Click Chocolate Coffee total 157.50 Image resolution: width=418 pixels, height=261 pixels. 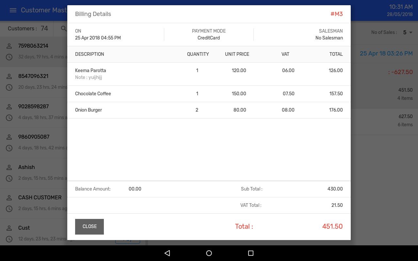(336, 94)
